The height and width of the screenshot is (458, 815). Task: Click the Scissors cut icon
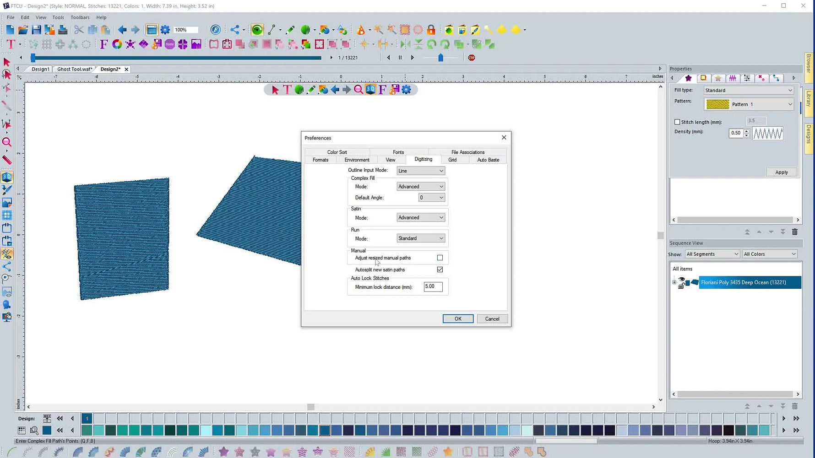click(78, 29)
